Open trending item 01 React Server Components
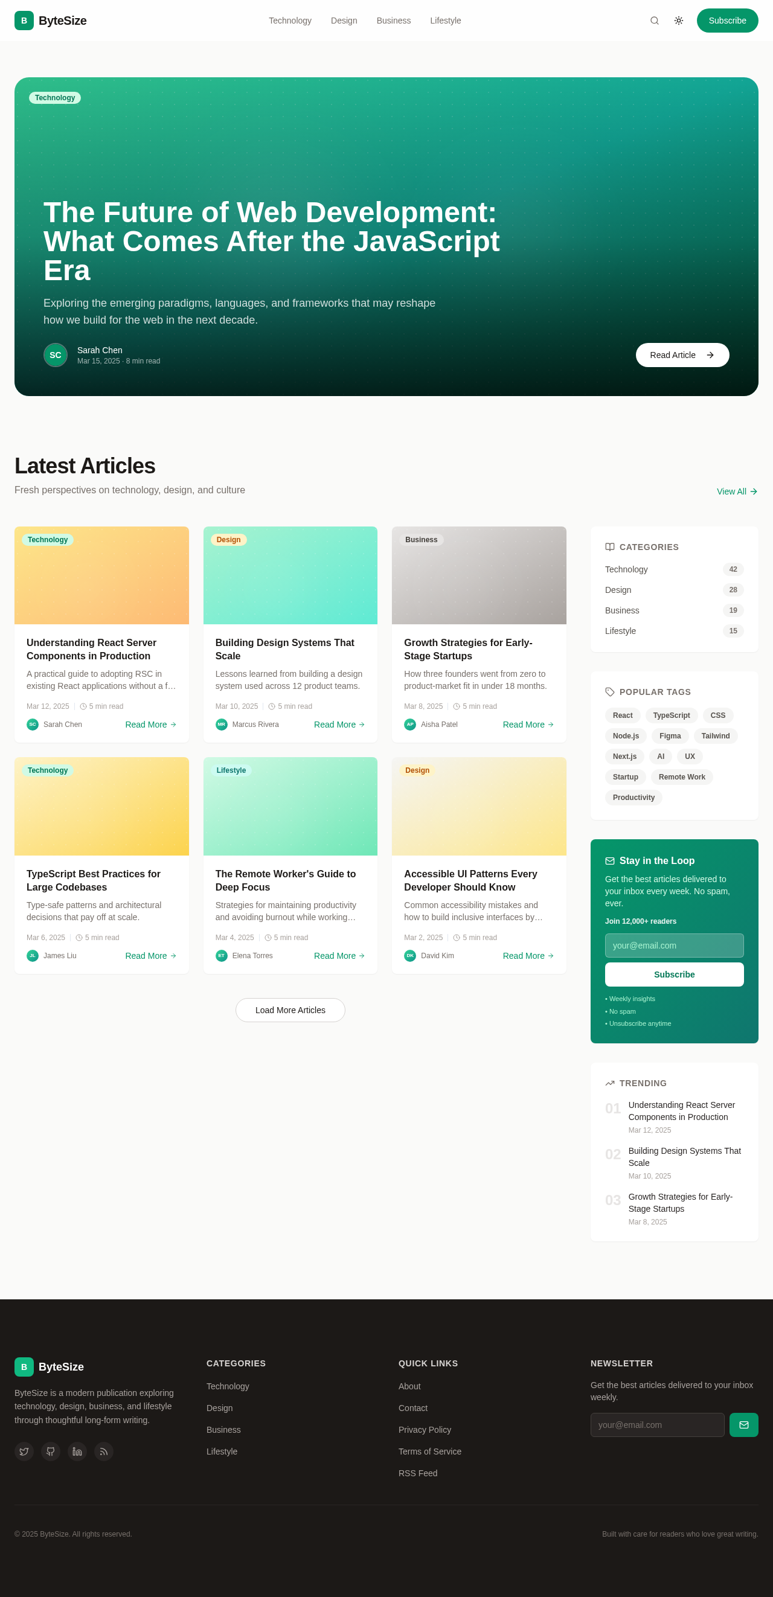This screenshot has height=1597, width=773. 674,1116
